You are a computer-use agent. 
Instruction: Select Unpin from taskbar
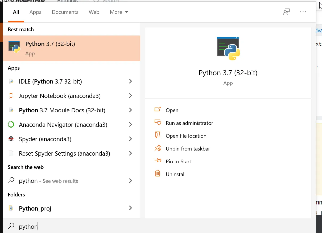(x=188, y=149)
